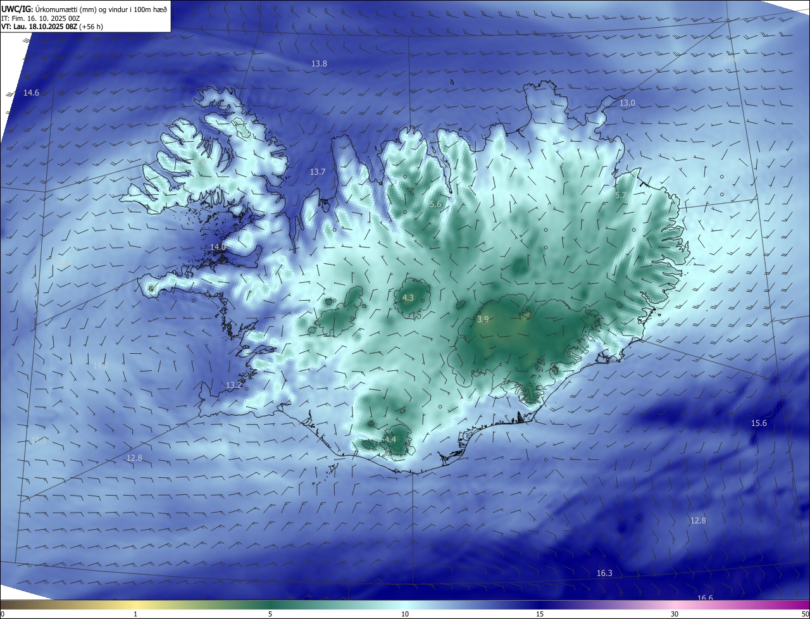Click the '5' tick on the color scale
The width and height of the screenshot is (810, 619).
270,614
